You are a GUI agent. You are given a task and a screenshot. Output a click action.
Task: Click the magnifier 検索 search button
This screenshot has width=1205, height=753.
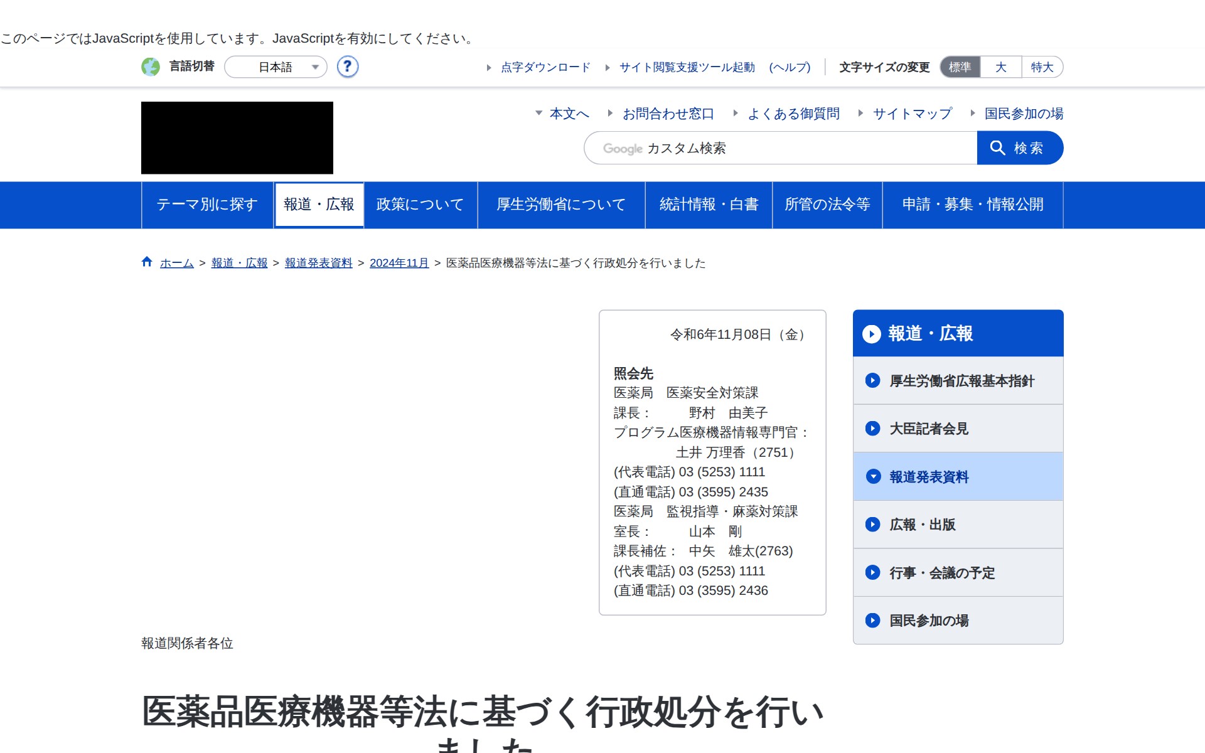click(x=1020, y=148)
